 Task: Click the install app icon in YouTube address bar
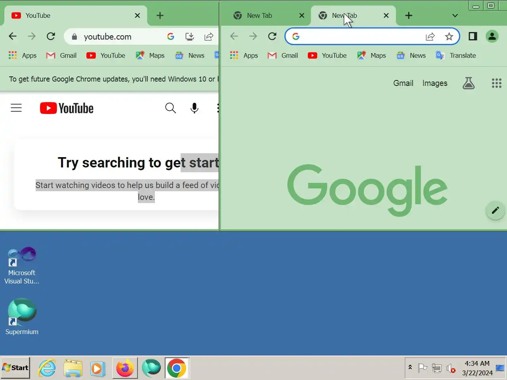[x=190, y=36]
